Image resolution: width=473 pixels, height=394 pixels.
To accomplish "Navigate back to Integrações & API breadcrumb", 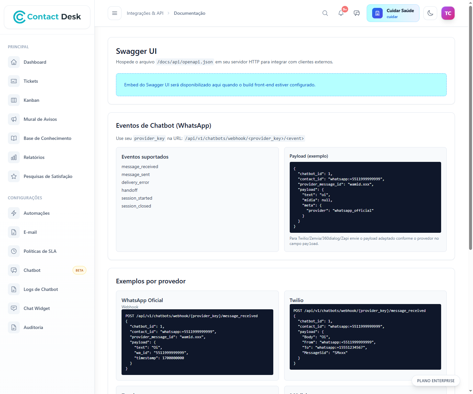I will pos(145,13).
